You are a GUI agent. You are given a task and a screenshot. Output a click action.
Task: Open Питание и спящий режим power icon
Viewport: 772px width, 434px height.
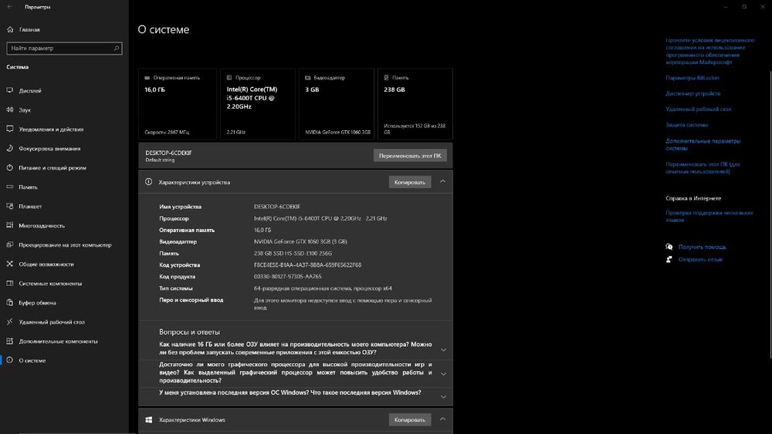(x=10, y=167)
